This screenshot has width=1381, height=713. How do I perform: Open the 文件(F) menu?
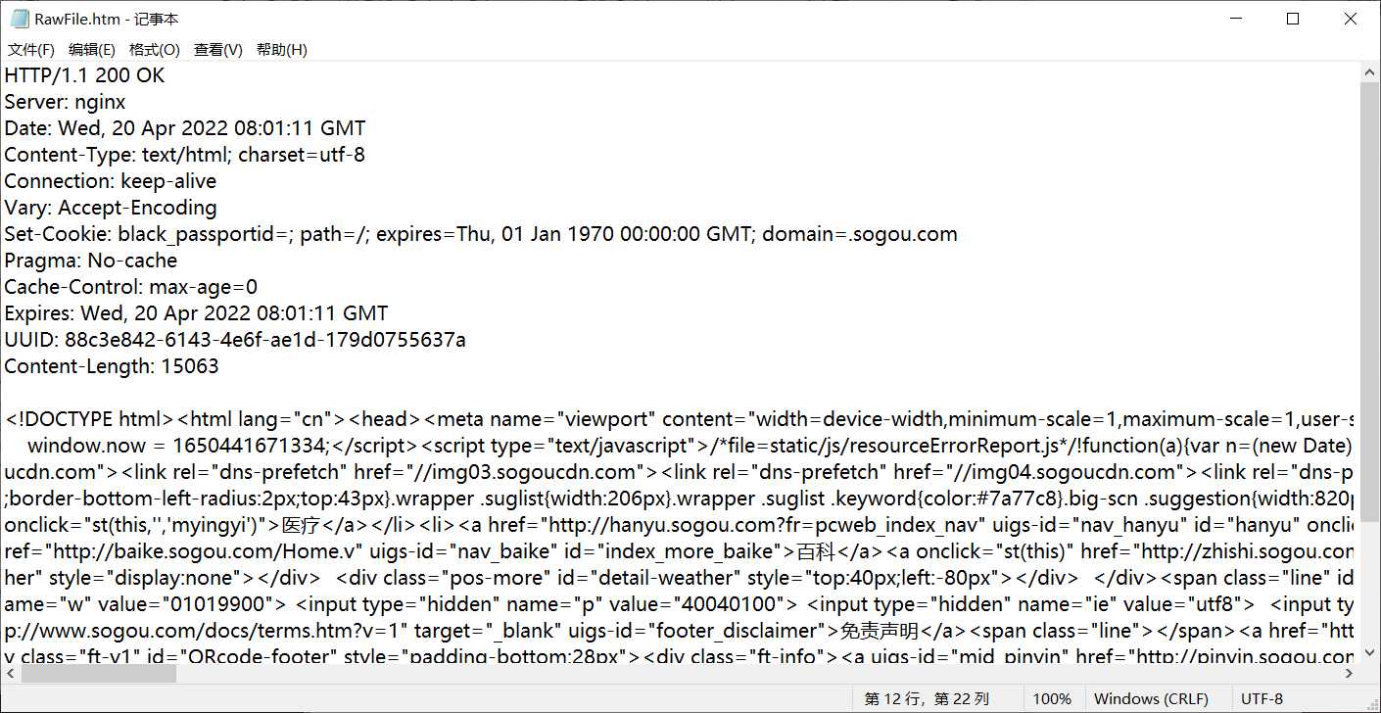31,50
